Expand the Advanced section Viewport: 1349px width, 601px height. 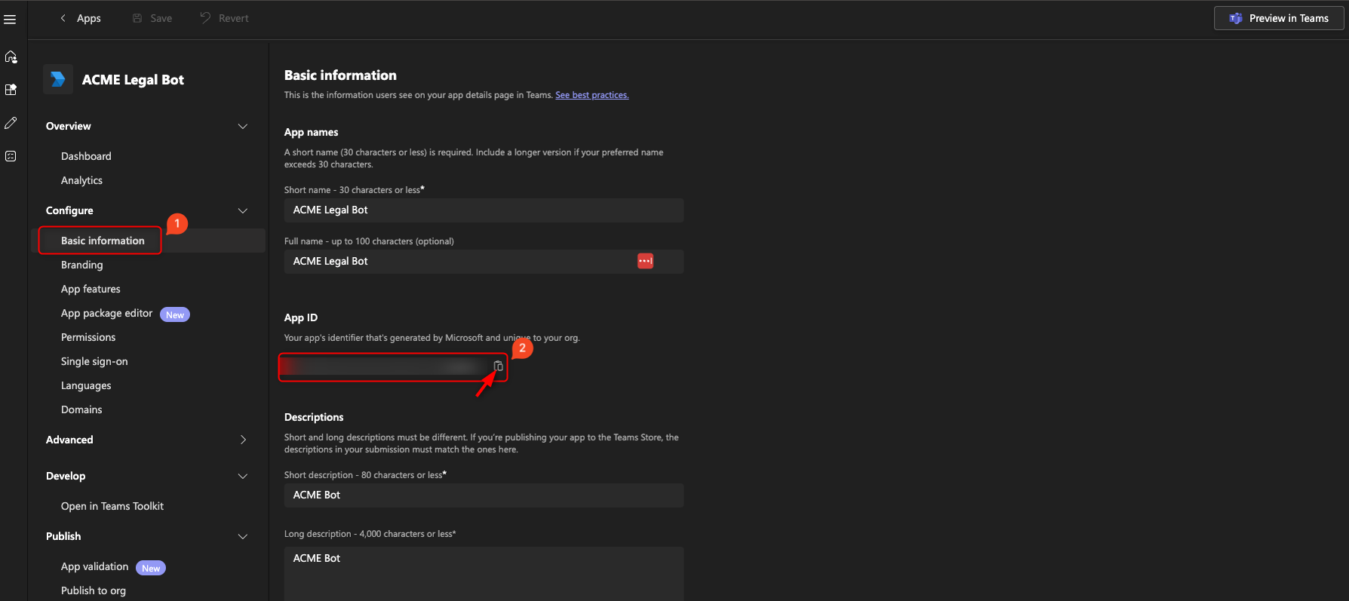pos(243,440)
